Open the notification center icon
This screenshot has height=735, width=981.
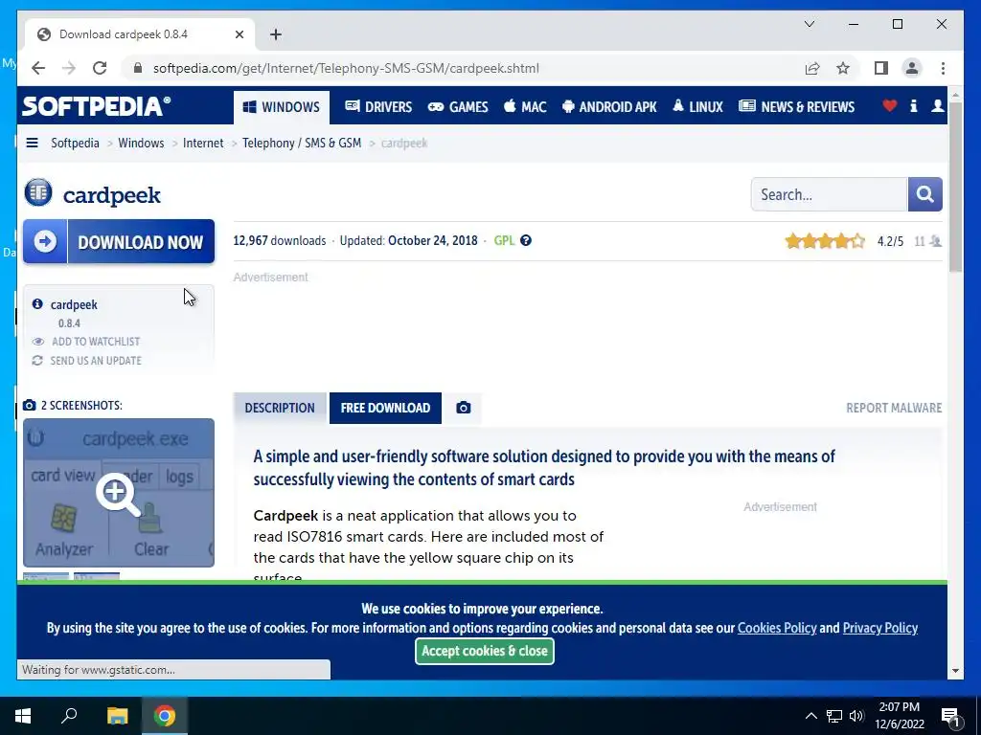click(950, 717)
